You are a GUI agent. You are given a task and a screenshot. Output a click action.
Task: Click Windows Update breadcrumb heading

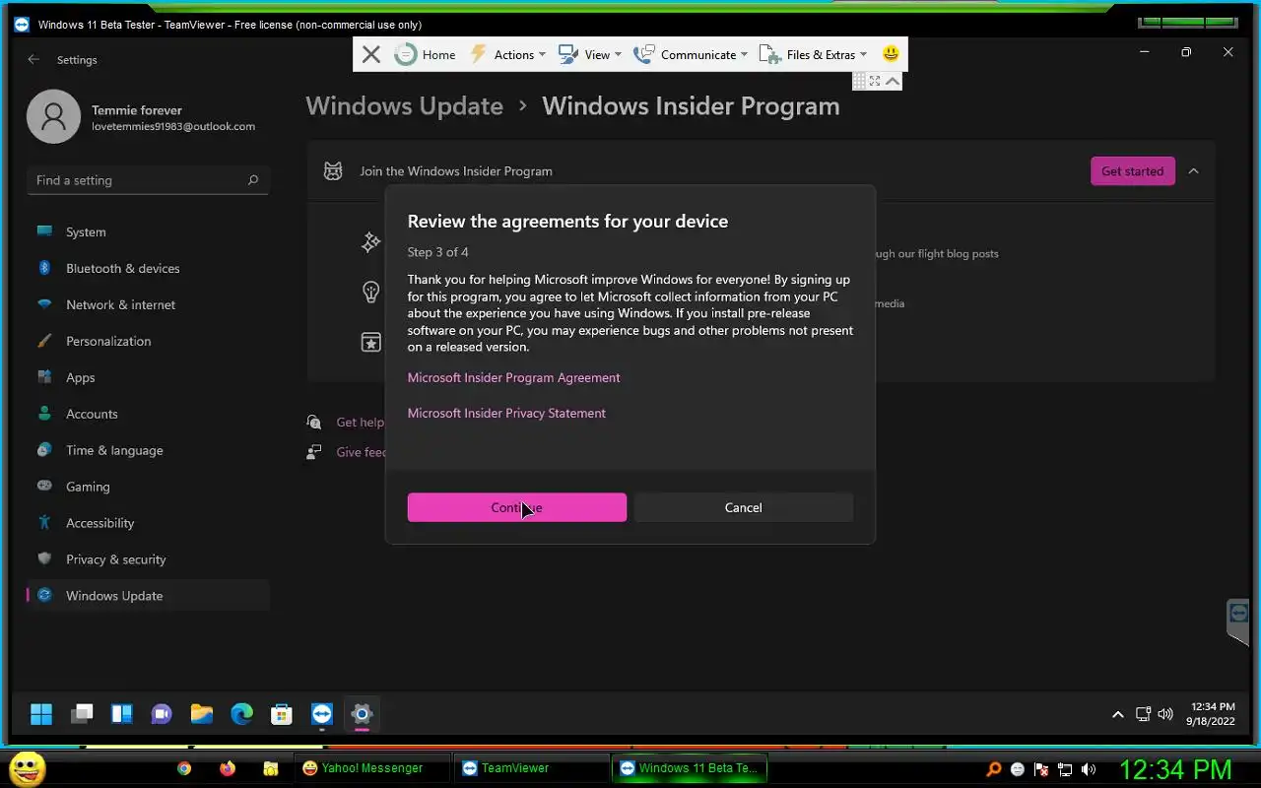click(x=404, y=105)
